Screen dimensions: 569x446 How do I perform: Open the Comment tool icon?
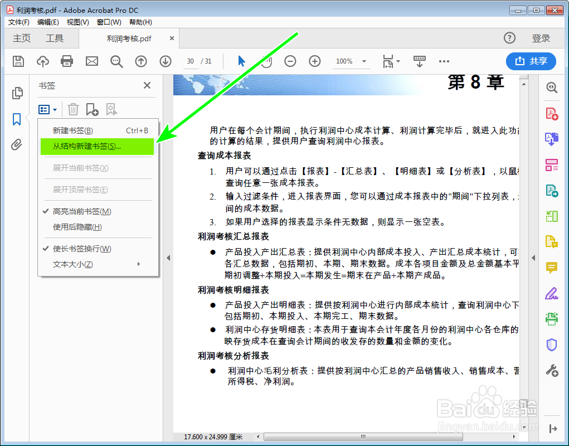coord(552,268)
